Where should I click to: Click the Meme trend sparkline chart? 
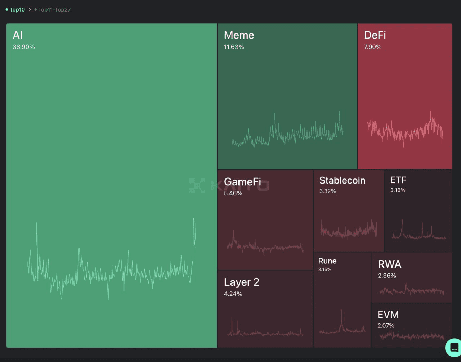click(287, 130)
